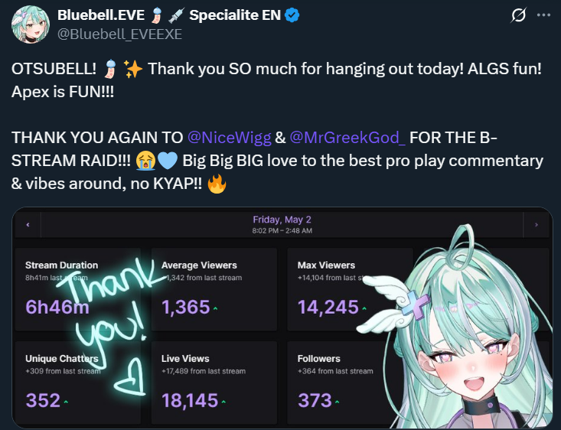Click the blue verified checkmark badge
Viewport: 561px width, 430px height.
292,15
